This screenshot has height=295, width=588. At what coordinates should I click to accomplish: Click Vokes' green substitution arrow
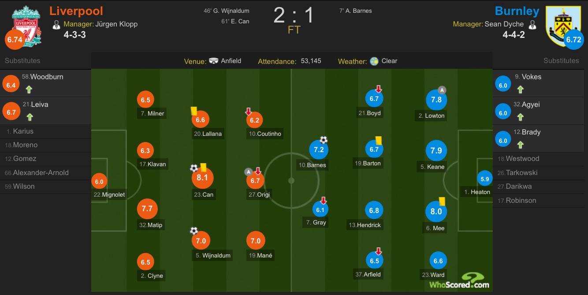[x=520, y=90]
